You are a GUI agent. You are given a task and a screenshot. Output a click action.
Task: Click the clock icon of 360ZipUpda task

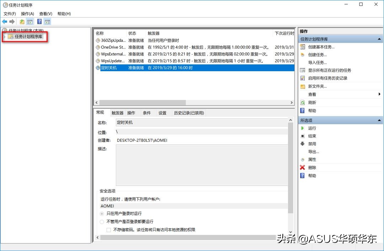pyautogui.click(x=98, y=41)
